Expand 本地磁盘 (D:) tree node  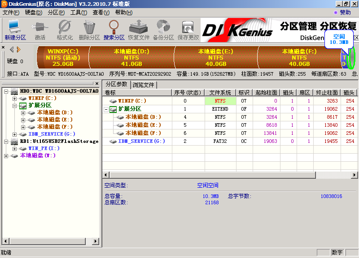(x=23, y=113)
